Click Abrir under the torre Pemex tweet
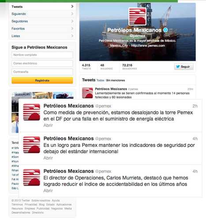 click(48, 125)
